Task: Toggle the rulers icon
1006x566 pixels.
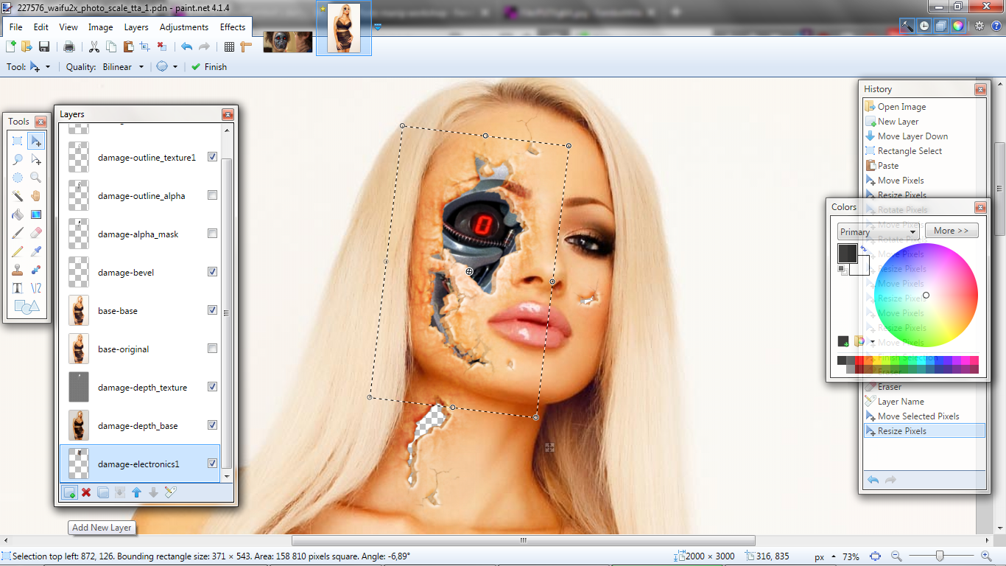Action: point(246,46)
